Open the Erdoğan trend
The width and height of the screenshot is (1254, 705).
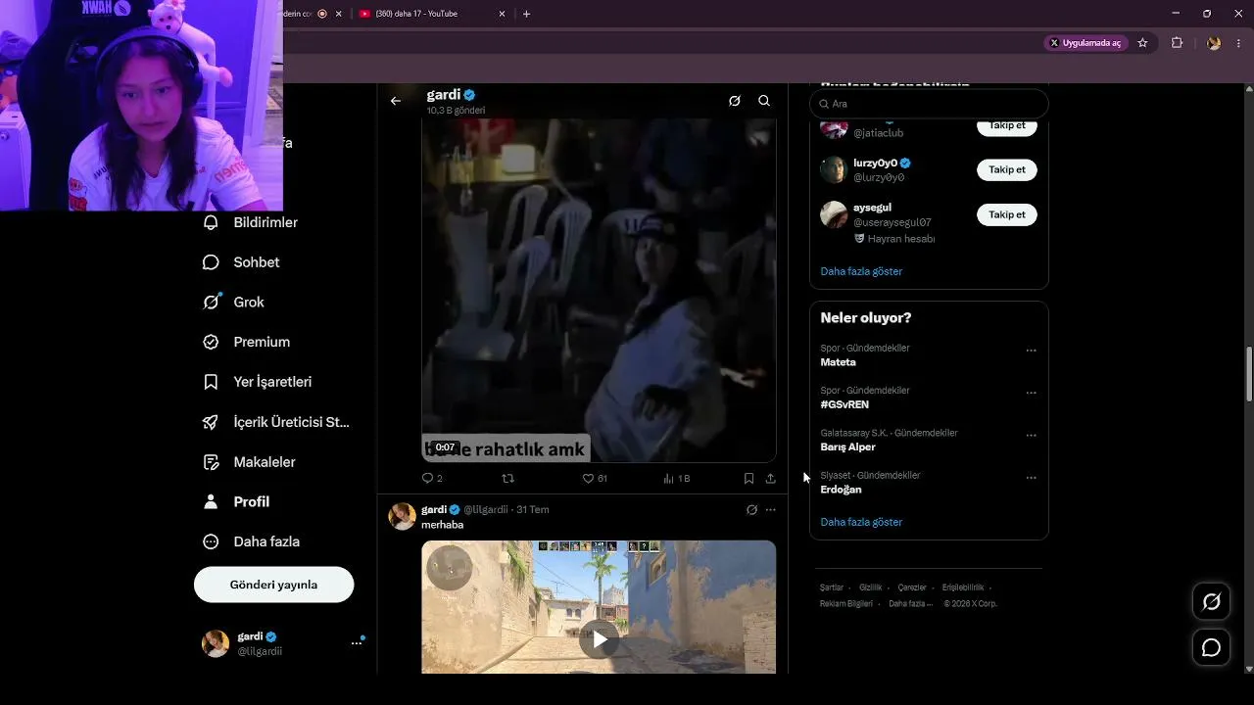[x=841, y=490]
